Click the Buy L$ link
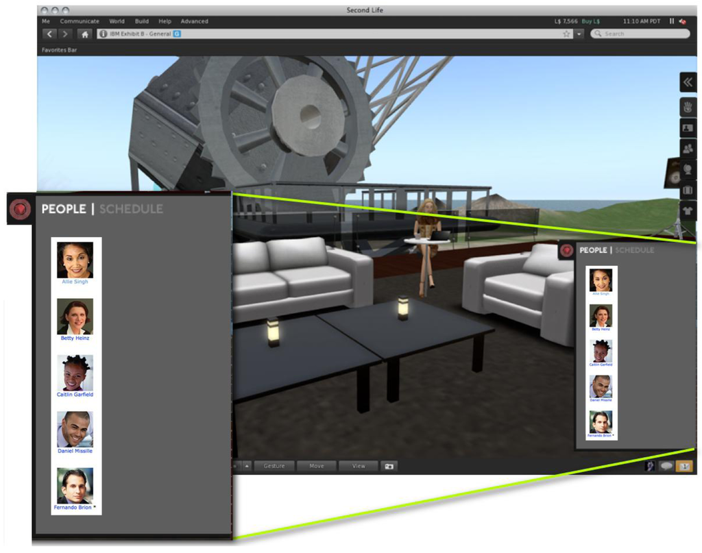 click(590, 21)
